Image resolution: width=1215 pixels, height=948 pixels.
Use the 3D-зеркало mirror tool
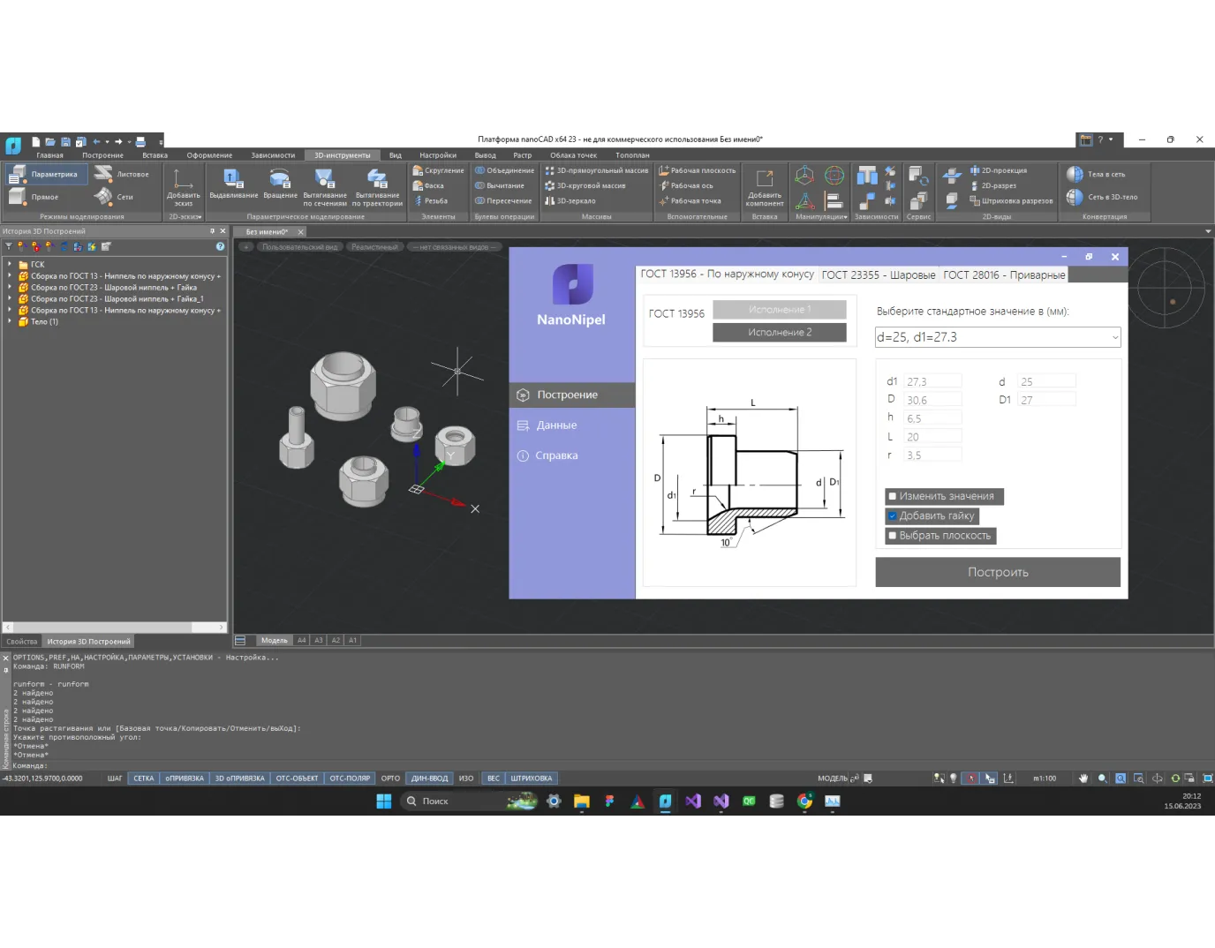click(570, 200)
